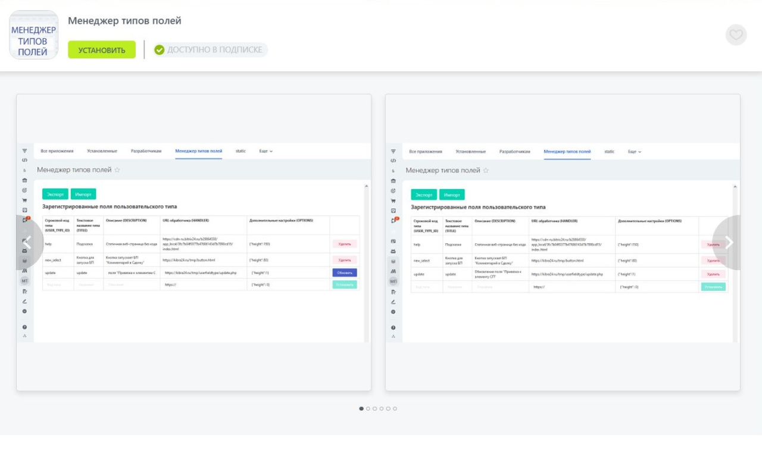The width and height of the screenshot is (762, 470).
Task: Select the last carousel pagination dot
Action: click(395, 409)
